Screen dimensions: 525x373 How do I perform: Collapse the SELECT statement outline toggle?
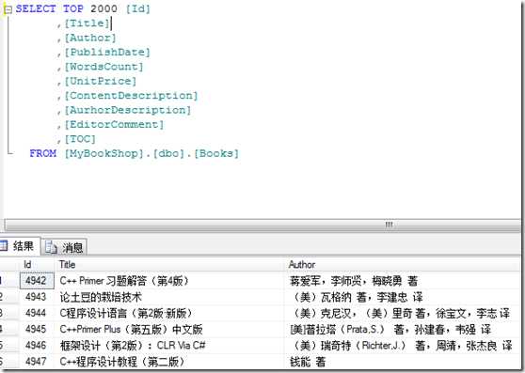pyautogui.click(x=8, y=9)
